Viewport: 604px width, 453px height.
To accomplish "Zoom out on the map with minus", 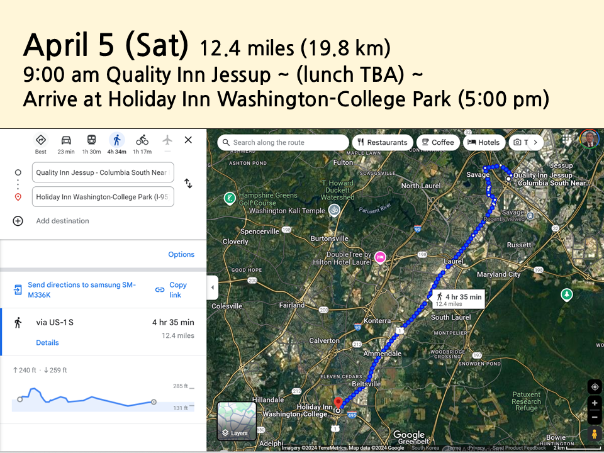I will tap(595, 417).
